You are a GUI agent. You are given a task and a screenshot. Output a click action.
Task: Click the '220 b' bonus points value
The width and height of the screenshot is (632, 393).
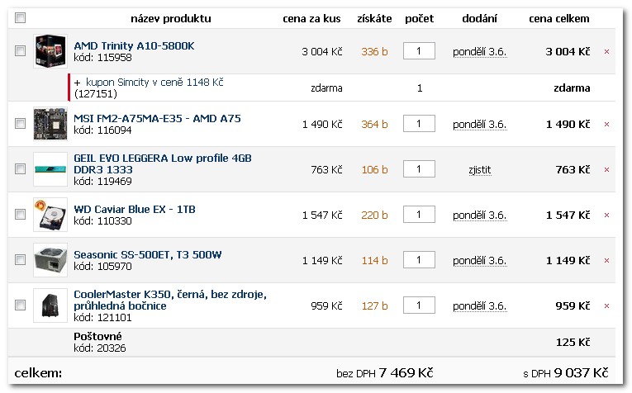coord(374,215)
